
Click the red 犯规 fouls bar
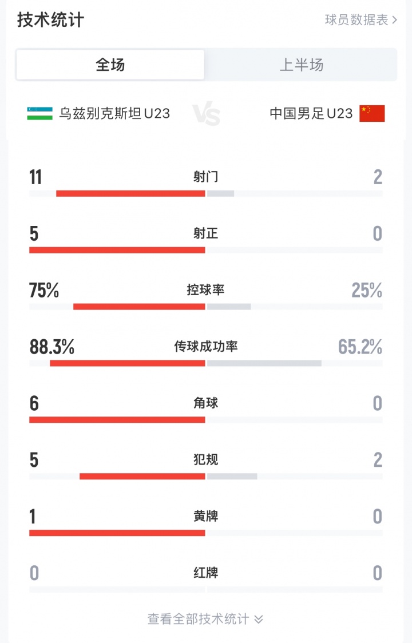(x=142, y=477)
